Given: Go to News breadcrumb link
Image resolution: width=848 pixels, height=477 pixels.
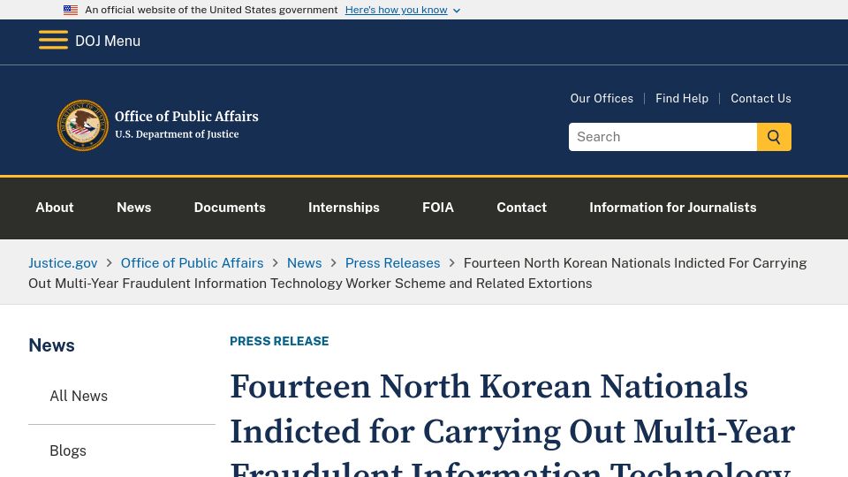Looking at the screenshot, I should 304,263.
